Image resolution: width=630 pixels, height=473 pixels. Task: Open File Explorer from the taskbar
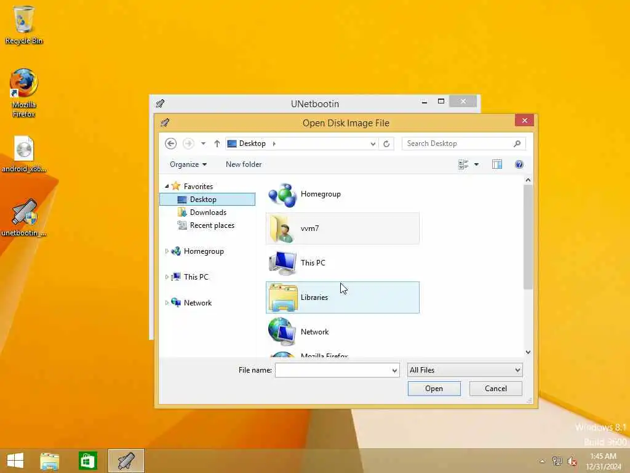[49, 461]
